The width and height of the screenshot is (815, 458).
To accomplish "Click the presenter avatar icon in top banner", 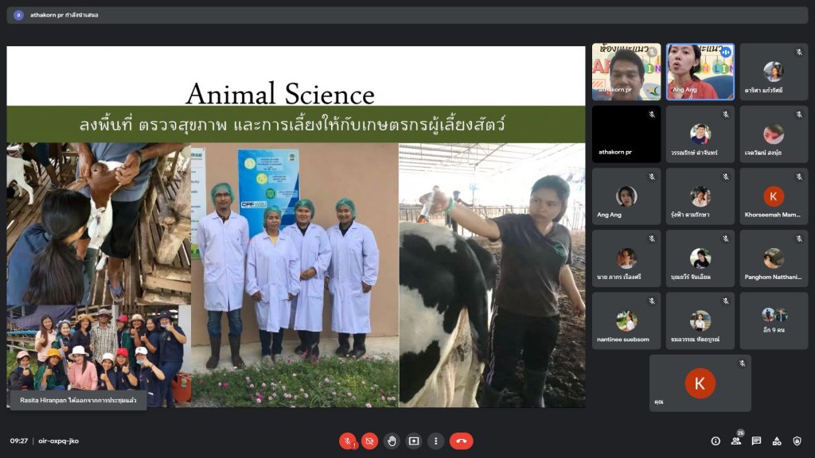I will click(18, 15).
